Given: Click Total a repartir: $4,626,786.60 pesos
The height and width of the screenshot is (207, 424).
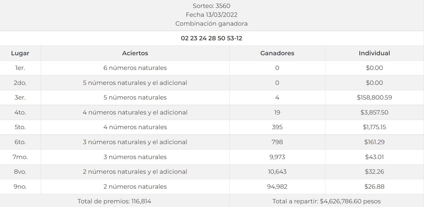Looking at the screenshot, I should tap(326, 201).
